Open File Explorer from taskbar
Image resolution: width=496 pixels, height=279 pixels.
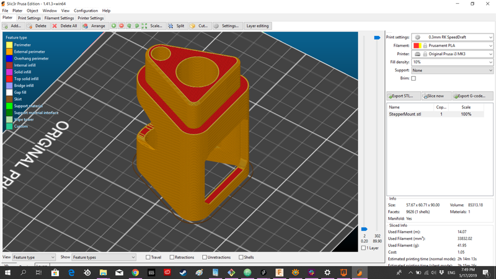point(103,272)
